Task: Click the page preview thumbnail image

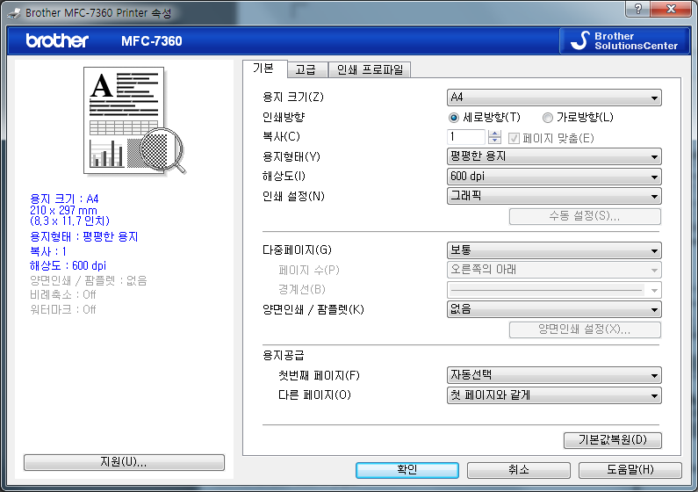Action: (133, 120)
